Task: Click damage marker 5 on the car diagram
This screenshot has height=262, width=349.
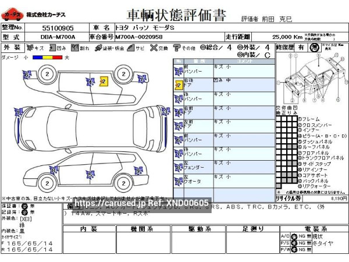Action: coord(90,175)
